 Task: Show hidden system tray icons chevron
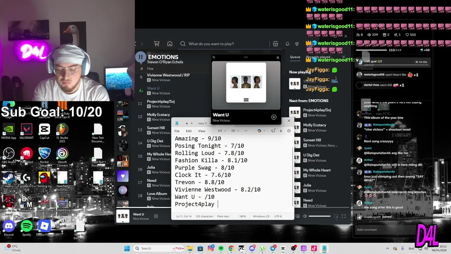pos(387,248)
